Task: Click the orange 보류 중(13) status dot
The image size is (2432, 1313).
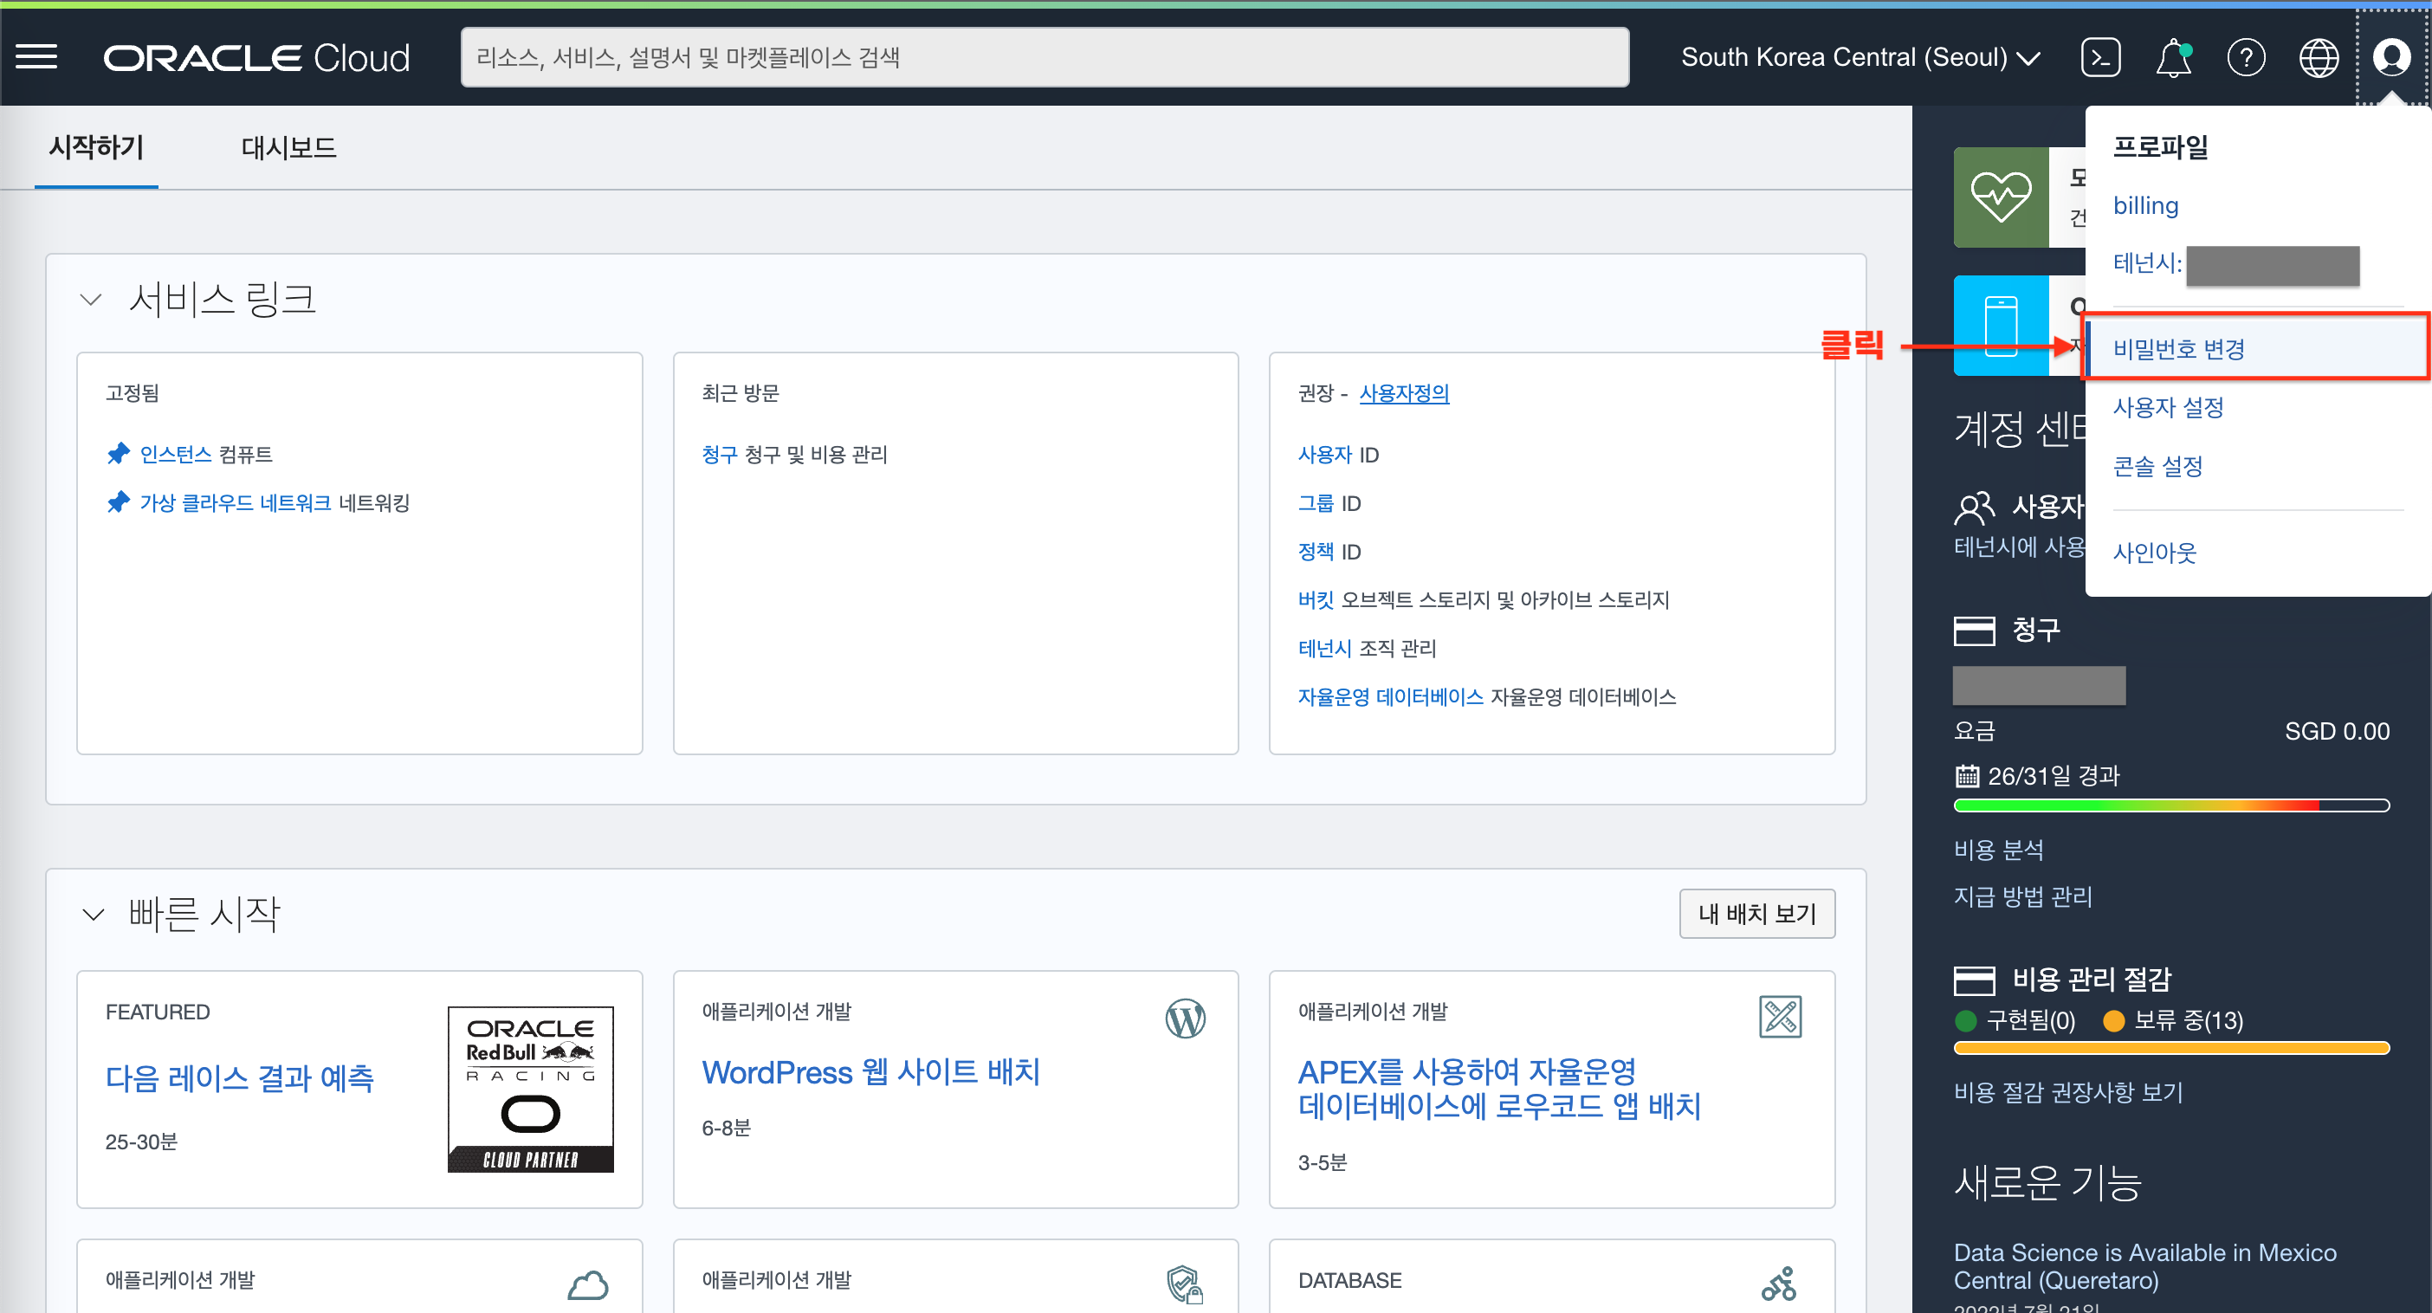Action: coord(2114,1020)
